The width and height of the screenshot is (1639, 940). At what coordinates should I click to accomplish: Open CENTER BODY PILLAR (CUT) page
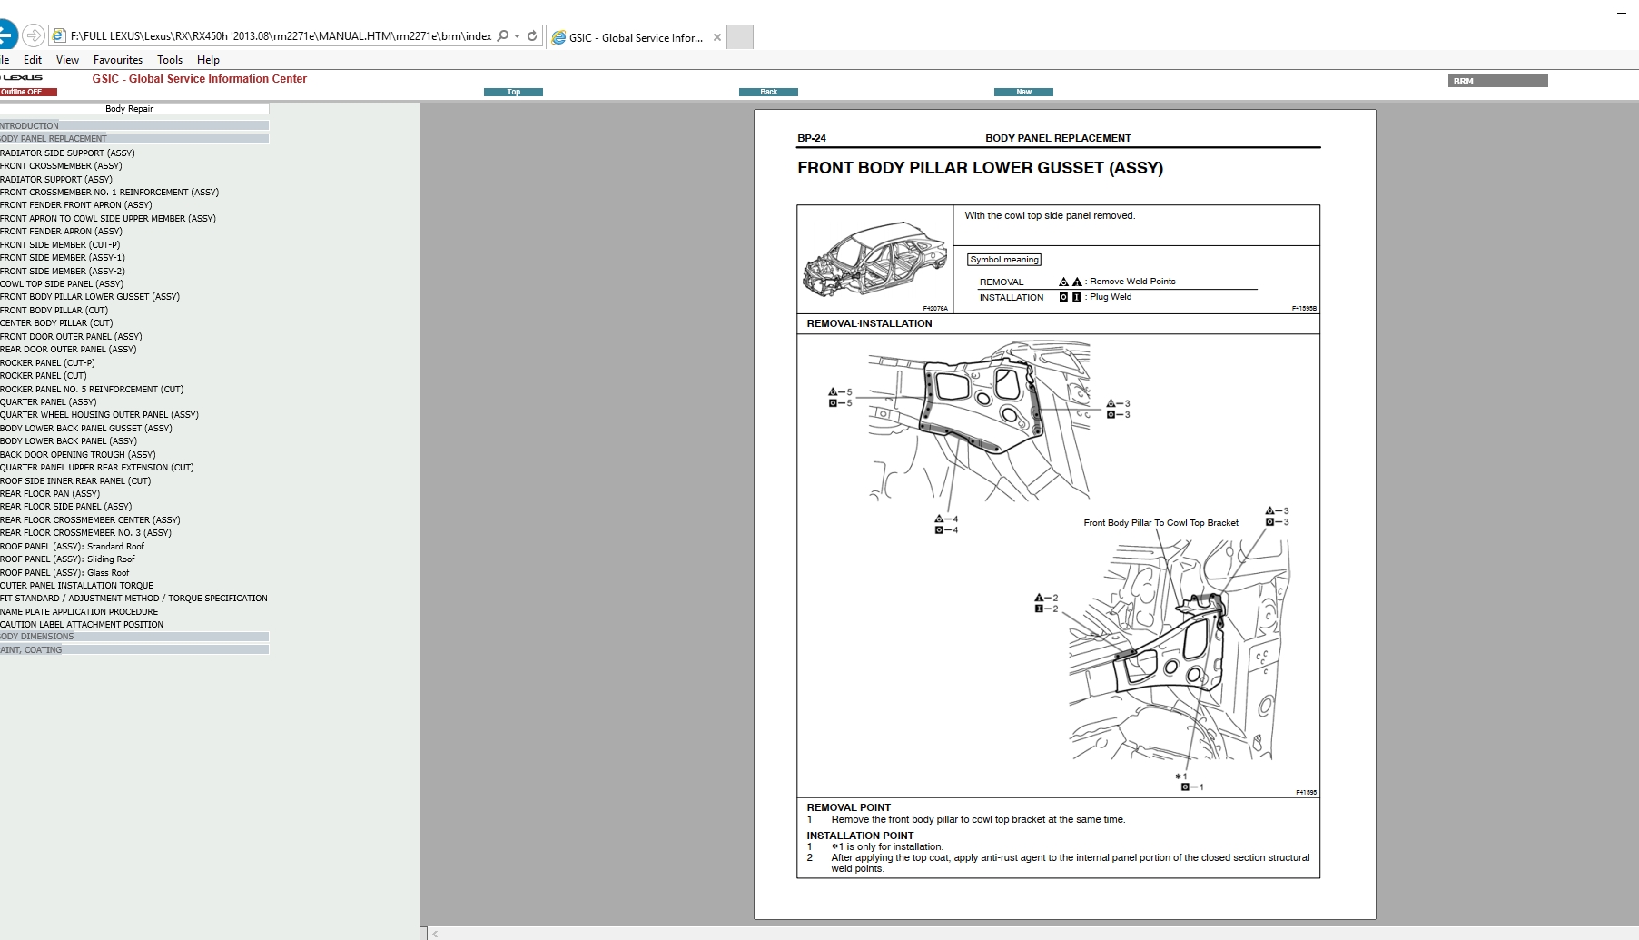56,323
